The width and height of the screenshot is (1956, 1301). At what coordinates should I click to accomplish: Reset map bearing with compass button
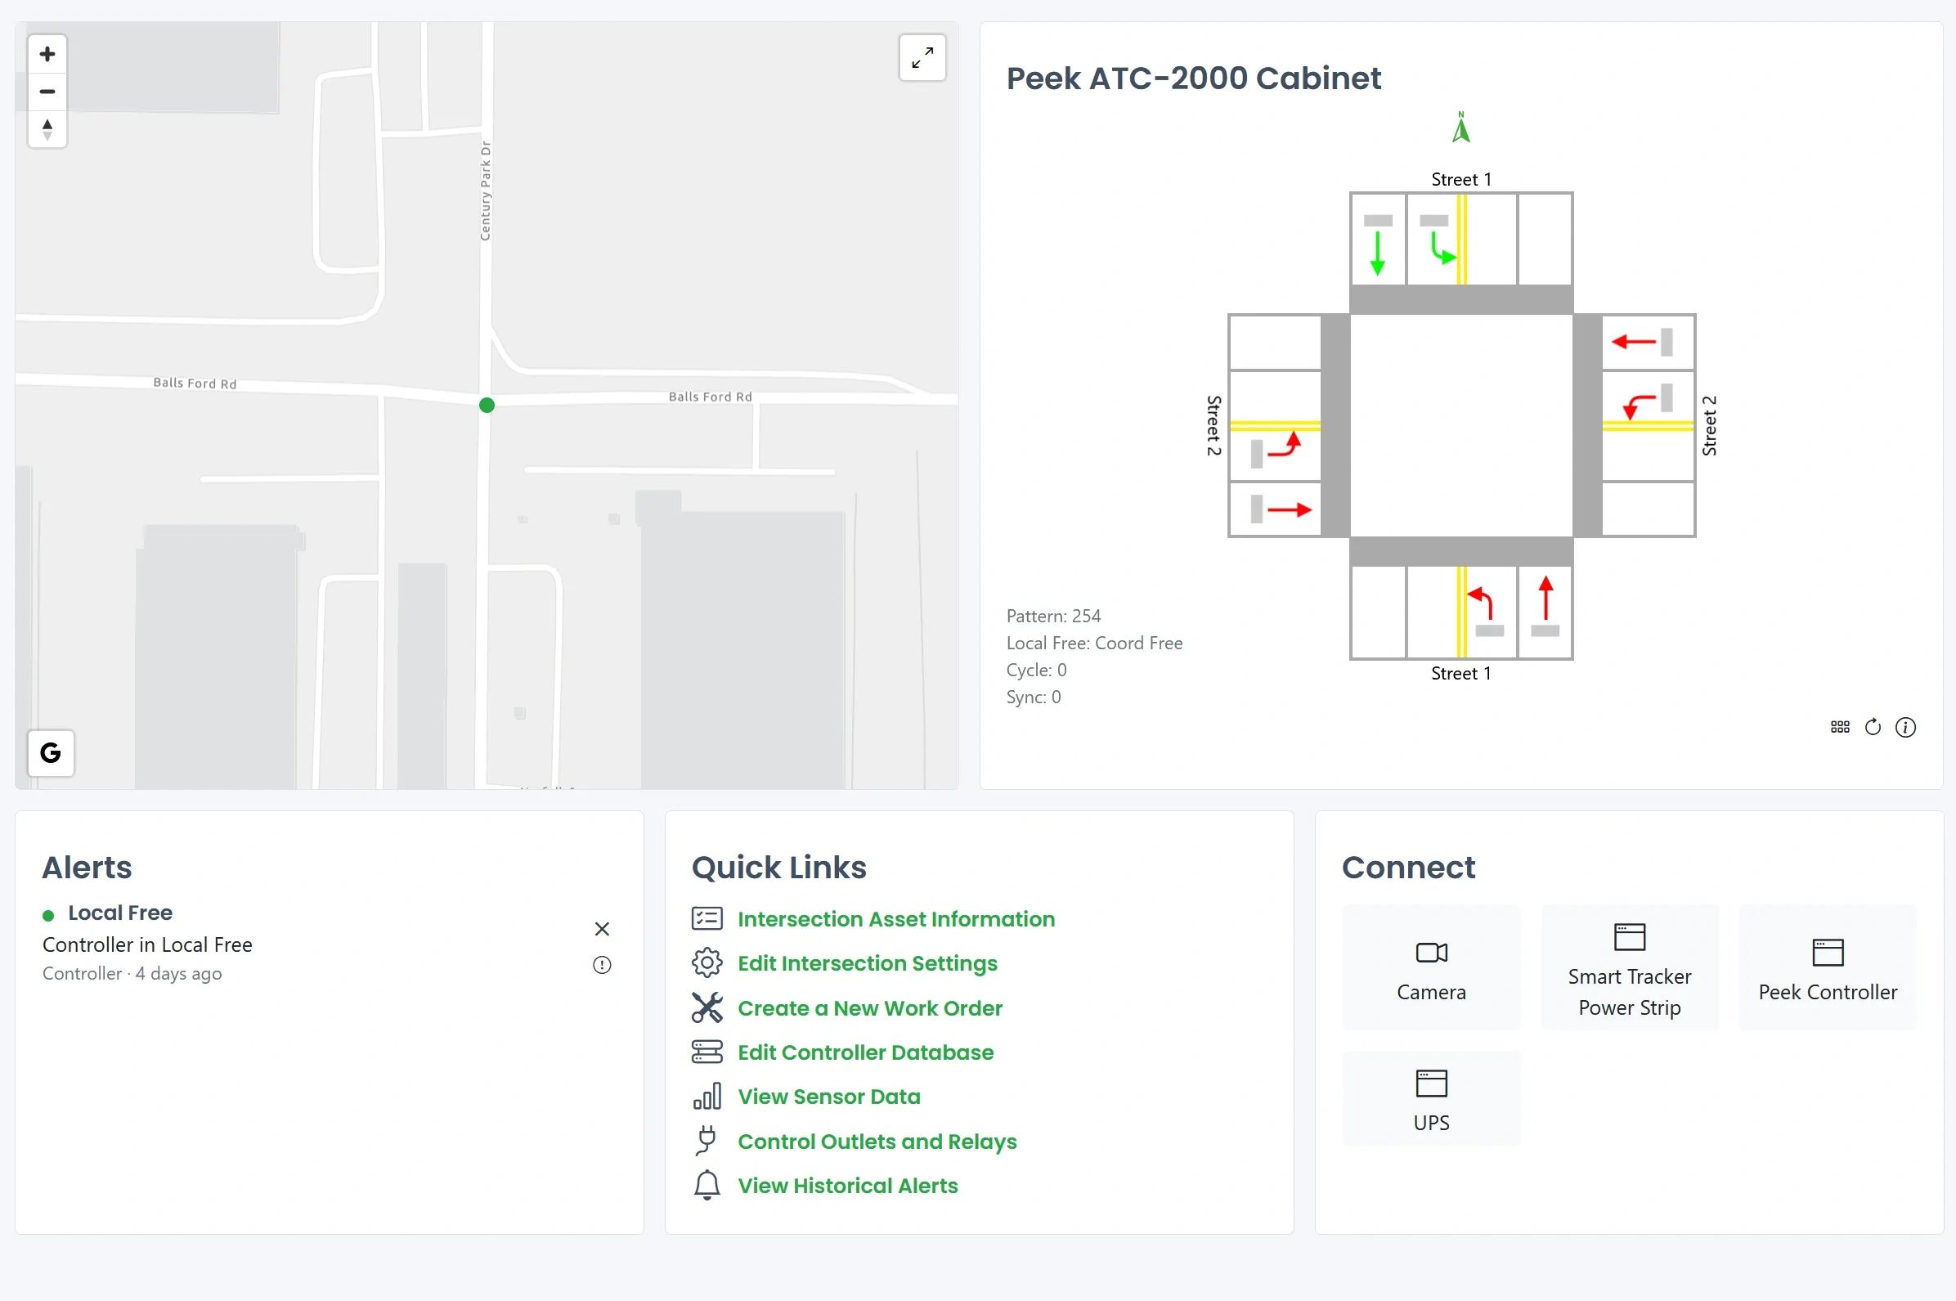(x=47, y=129)
